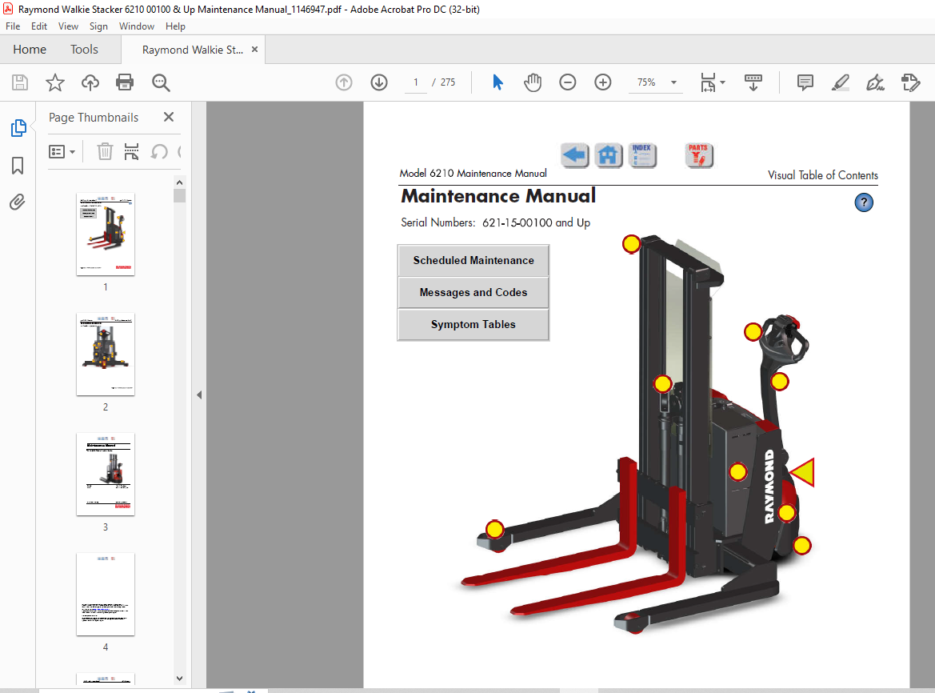Click the Highlight text pen tool

(840, 82)
